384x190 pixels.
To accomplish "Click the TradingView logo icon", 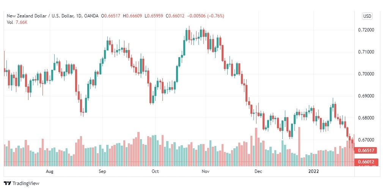I will click(x=7, y=183).
